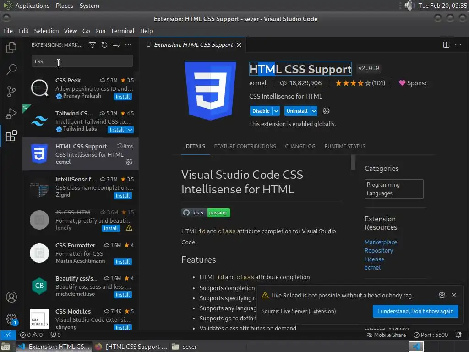Click the Sponsor link

[413, 83]
